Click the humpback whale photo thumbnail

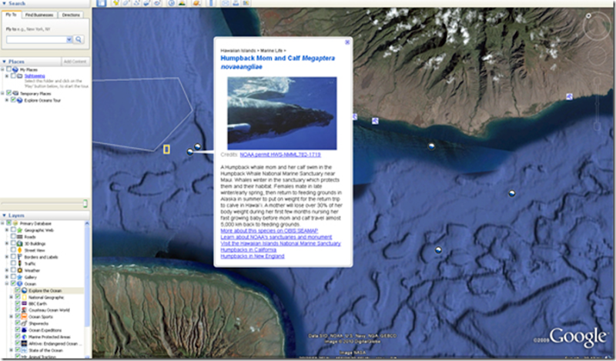(x=282, y=113)
